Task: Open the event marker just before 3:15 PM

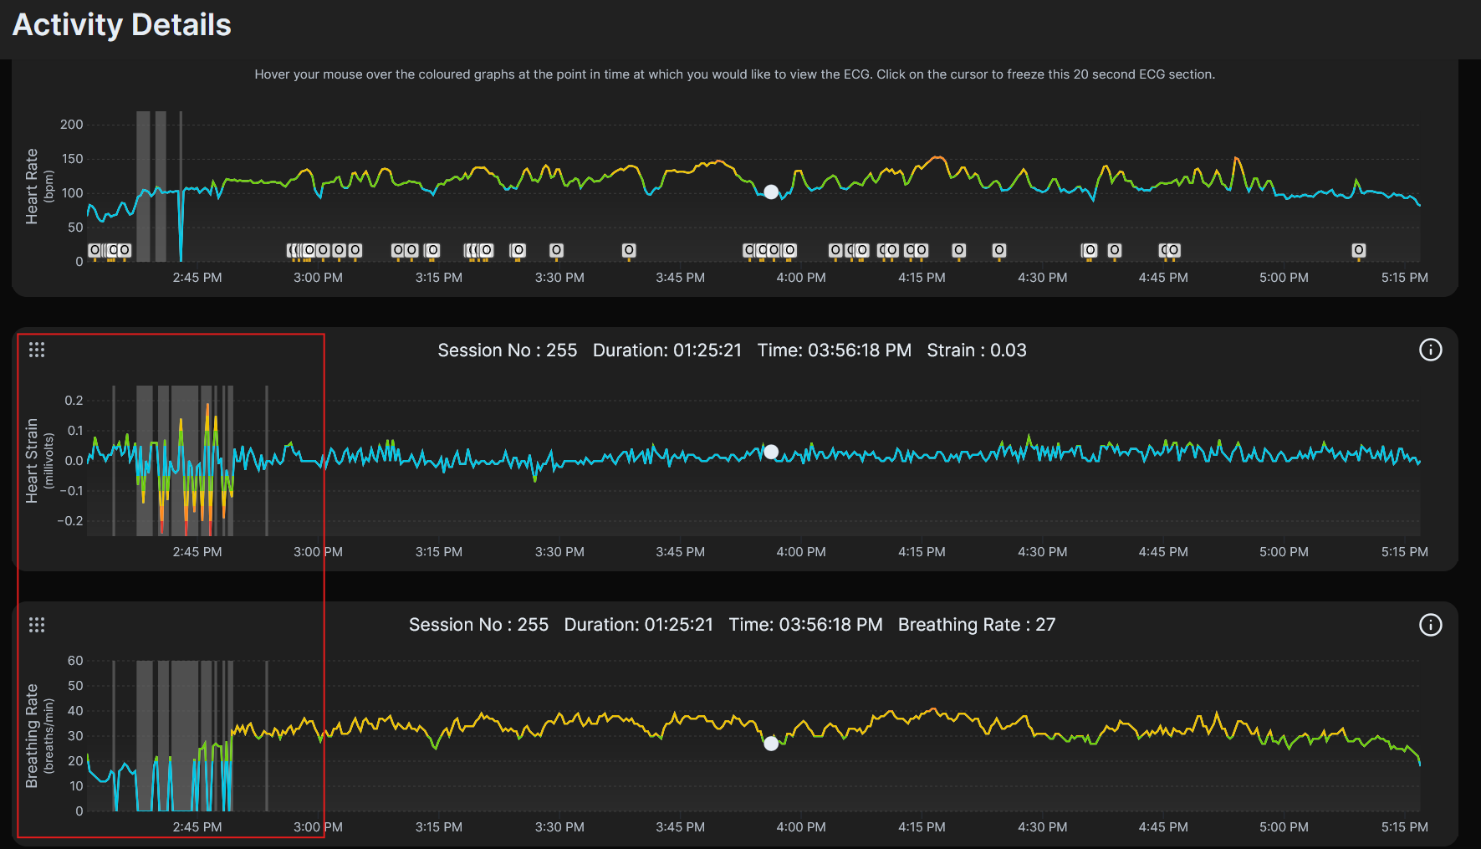Action: [x=432, y=250]
